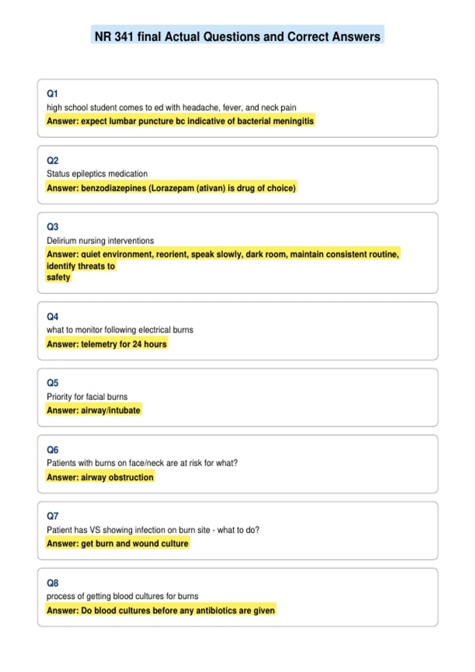475x672 pixels.
Task: Click the airway obstruction answer text
Action: (x=100, y=477)
